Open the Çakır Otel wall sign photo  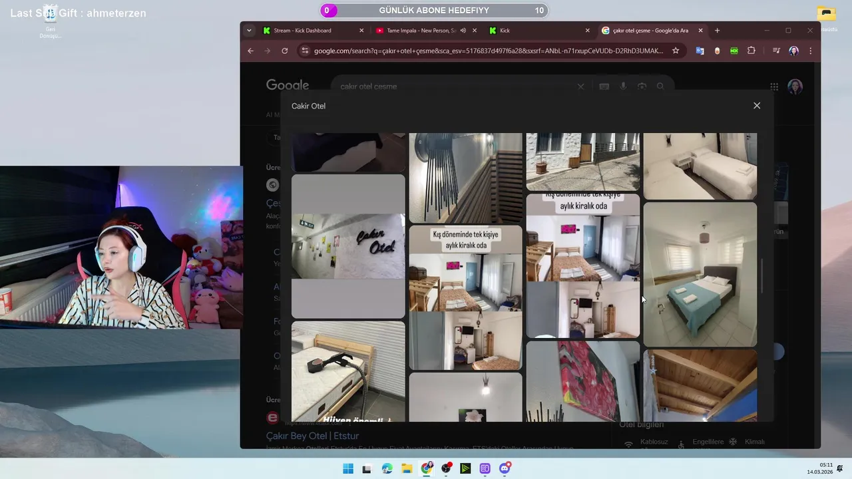coord(348,246)
